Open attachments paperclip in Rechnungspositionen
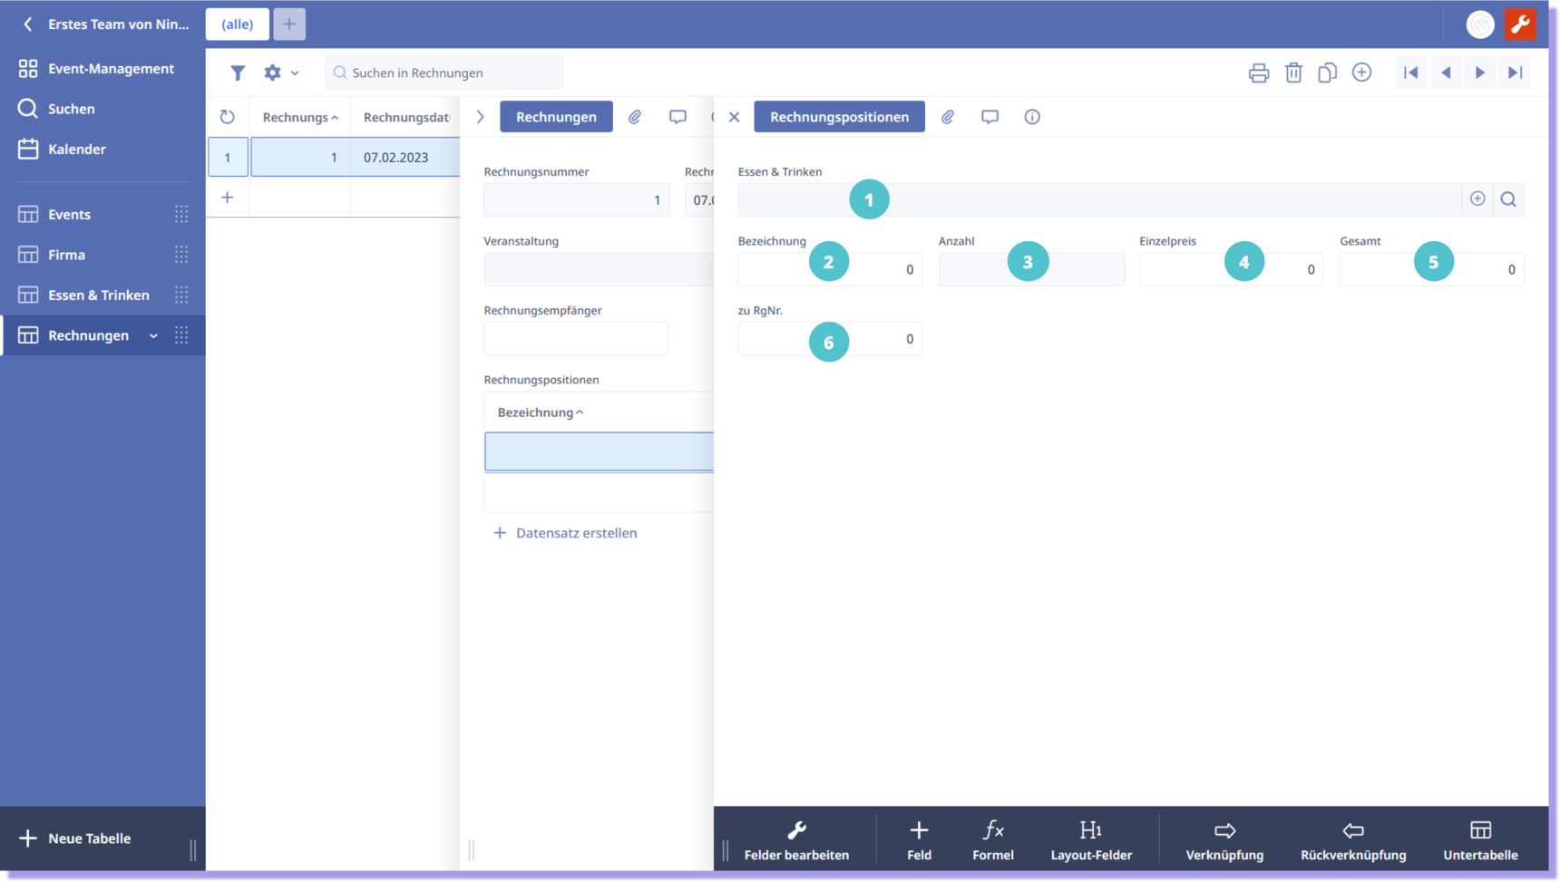This screenshot has height=882, width=1560. click(947, 117)
